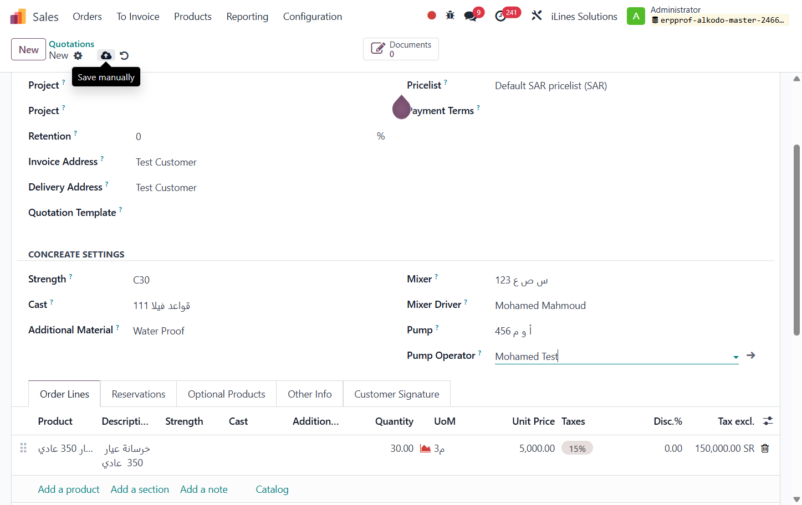This screenshot has height=505, width=802.
Task: Switch to Other Info tab
Action: 310,394
